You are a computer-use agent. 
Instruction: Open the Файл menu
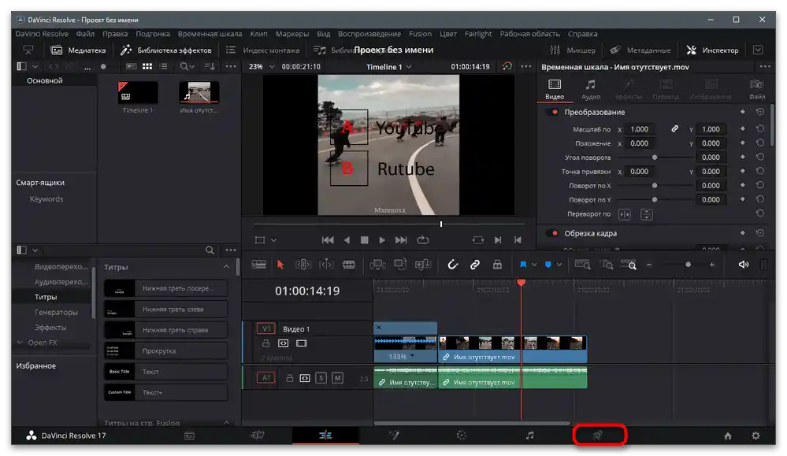85,34
